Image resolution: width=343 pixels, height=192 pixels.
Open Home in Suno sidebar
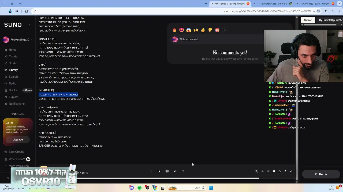coord(11,50)
